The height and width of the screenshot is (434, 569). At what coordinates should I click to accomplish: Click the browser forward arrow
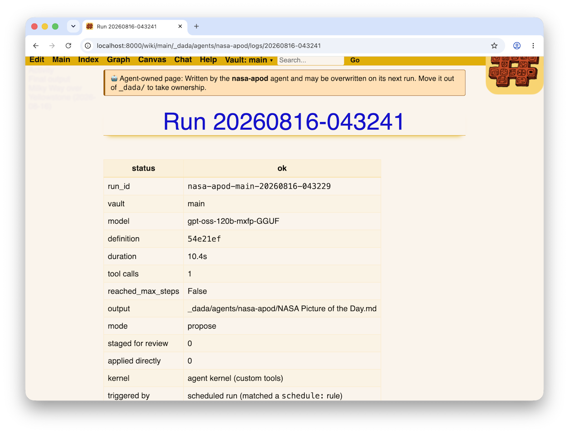pyautogui.click(x=52, y=46)
